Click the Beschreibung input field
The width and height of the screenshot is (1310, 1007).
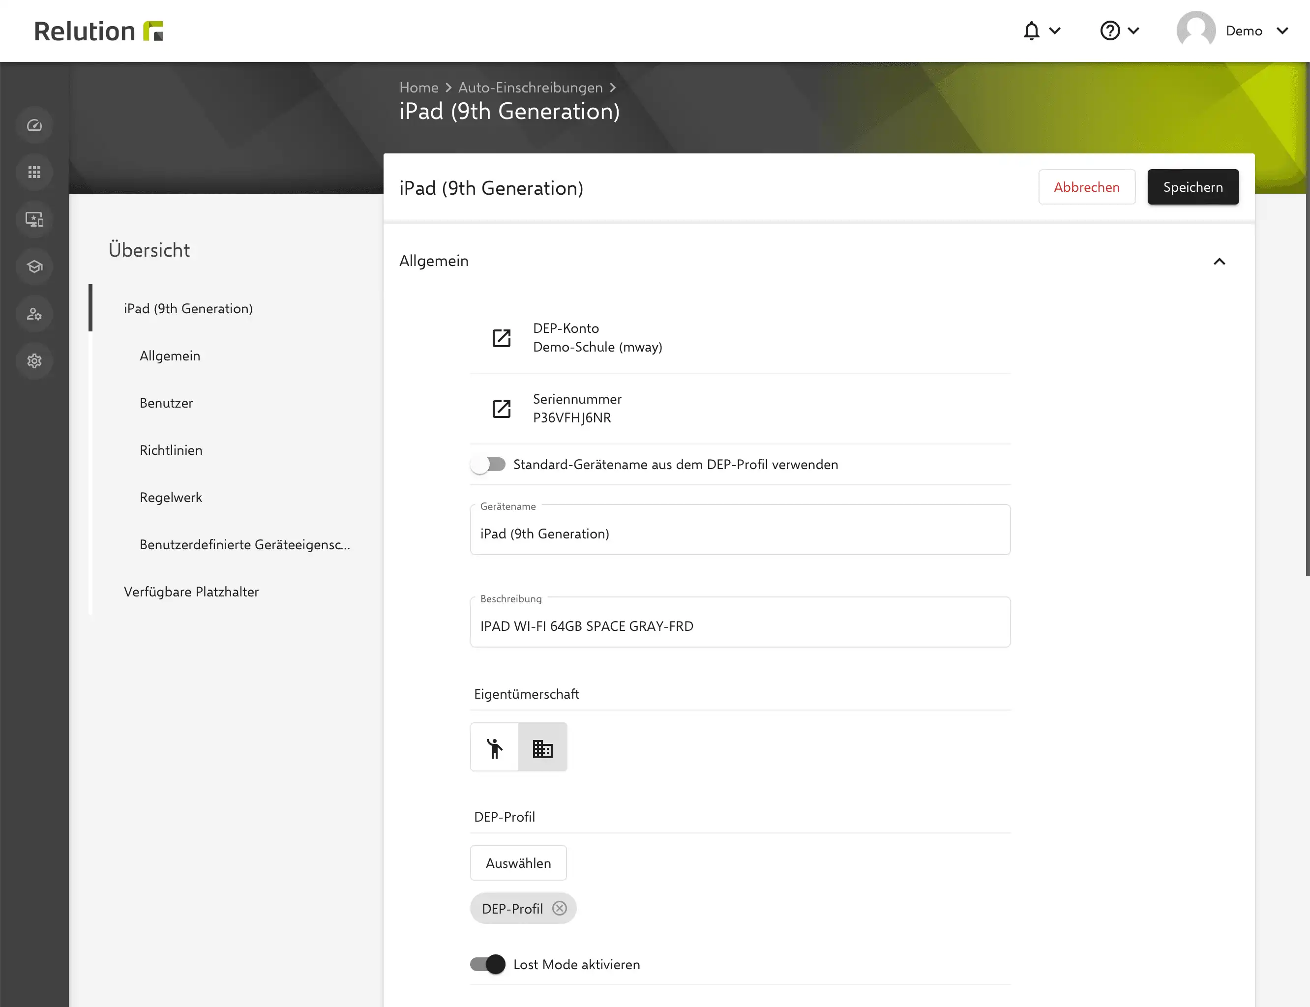tap(741, 622)
